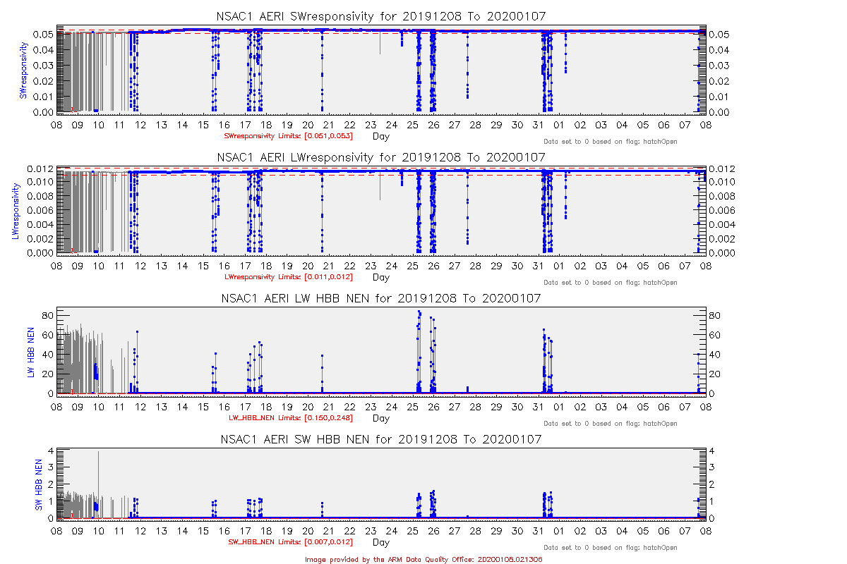Click the SW_HBB_NEN Limits label
The image size is (847, 564).
click(x=290, y=542)
